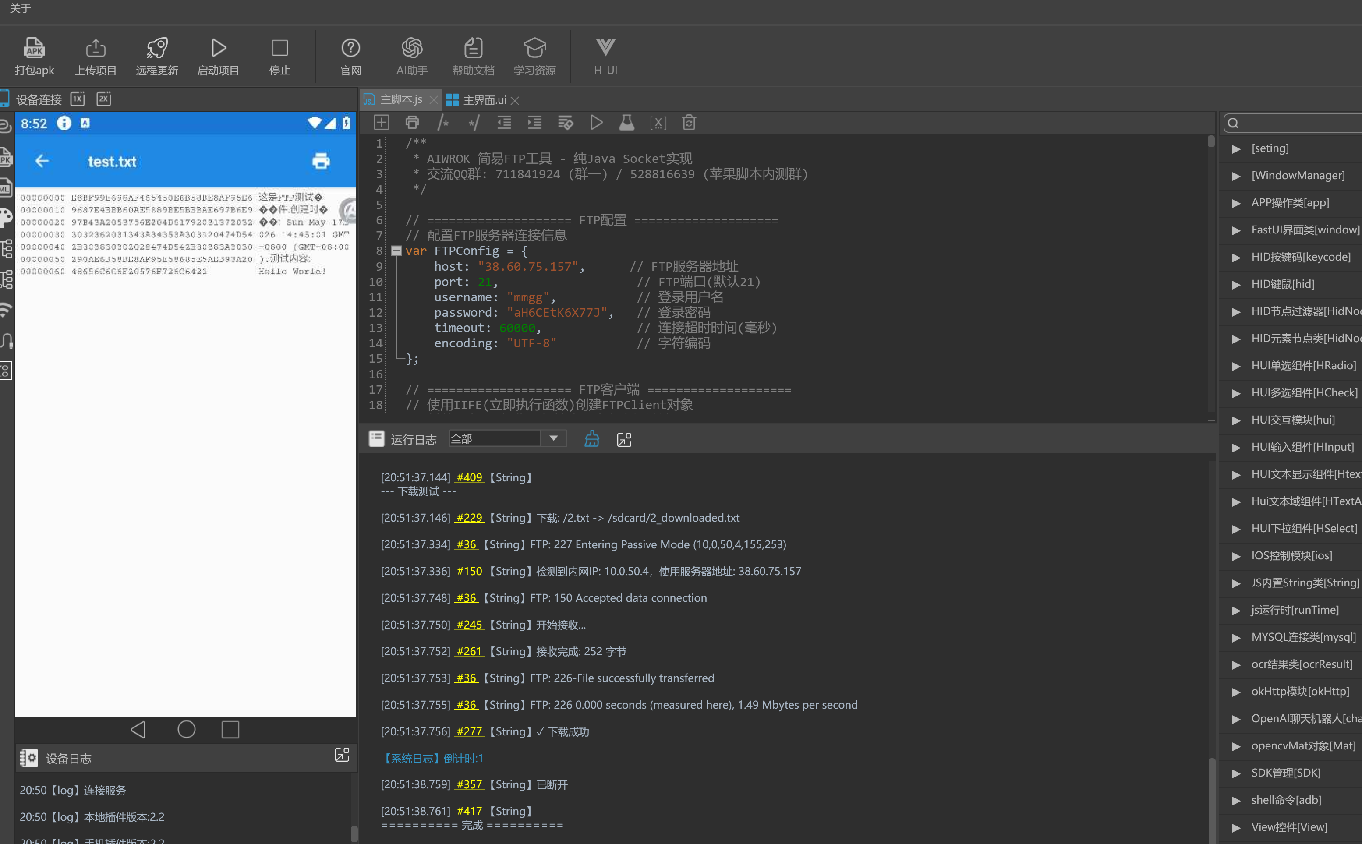Image resolution: width=1362 pixels, height=844 pixels.
Task: Click the 设备连接 panel header
Action: click(39, 99)
